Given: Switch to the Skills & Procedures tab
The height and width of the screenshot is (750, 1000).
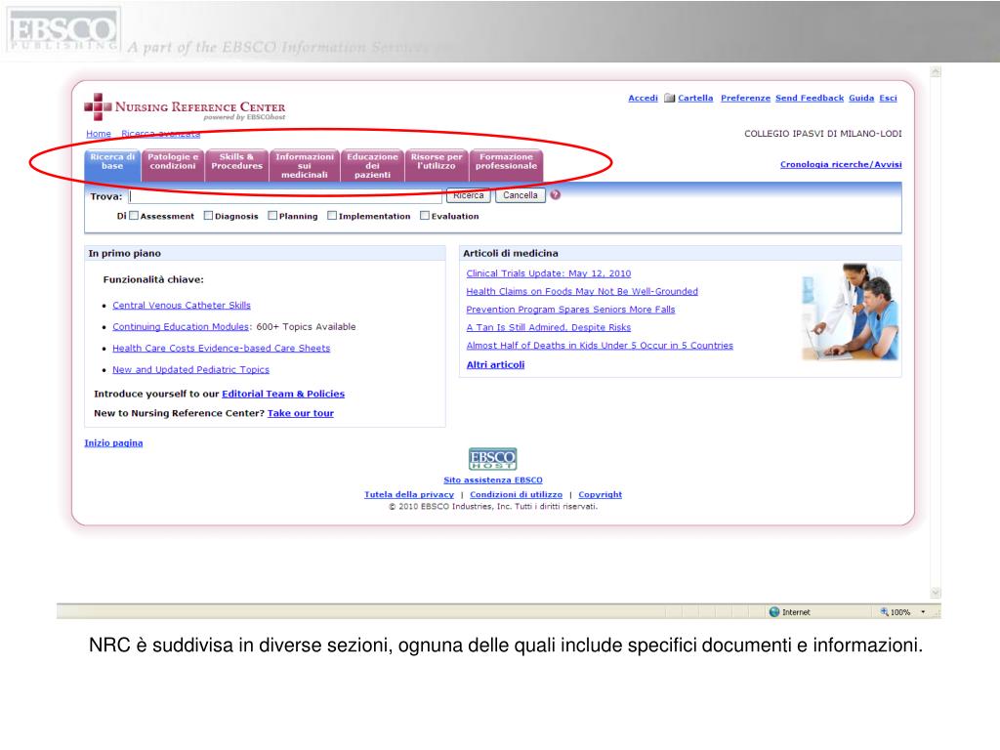Looking at the screenshot, I should point(236,165).
